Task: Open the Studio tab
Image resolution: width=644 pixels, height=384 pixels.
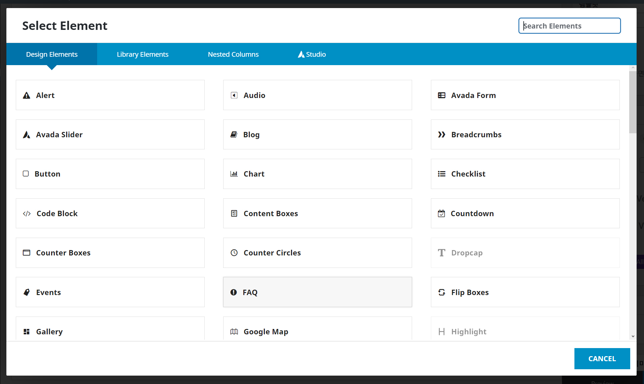Action: pos(312,54)
